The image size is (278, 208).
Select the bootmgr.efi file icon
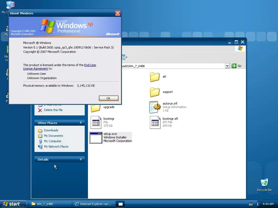click(155, 122)
